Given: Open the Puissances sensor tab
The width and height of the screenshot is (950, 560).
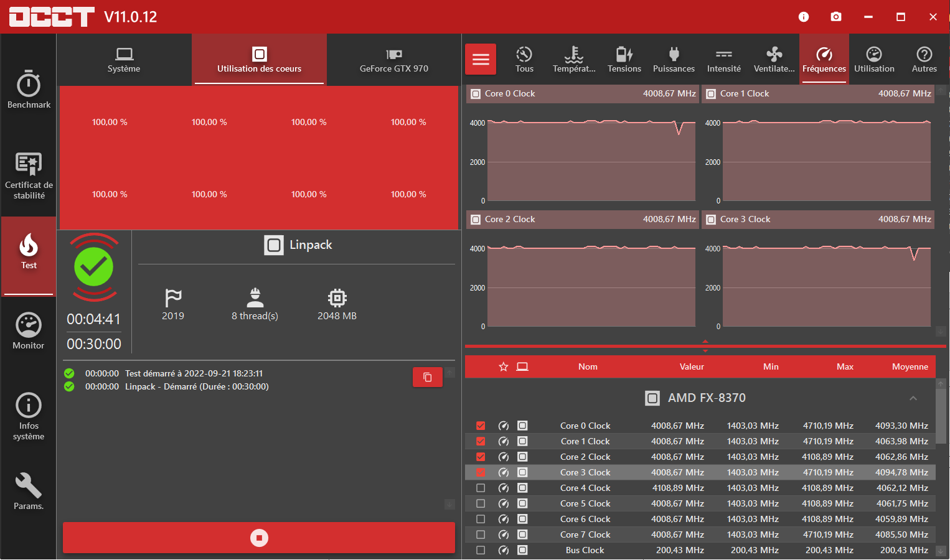Looking at the screenshot, I should [674, 60].
